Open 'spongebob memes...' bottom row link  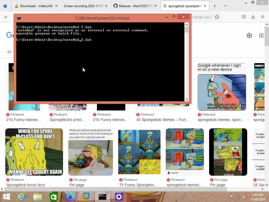pyautogui.click(x=185, y=185)
